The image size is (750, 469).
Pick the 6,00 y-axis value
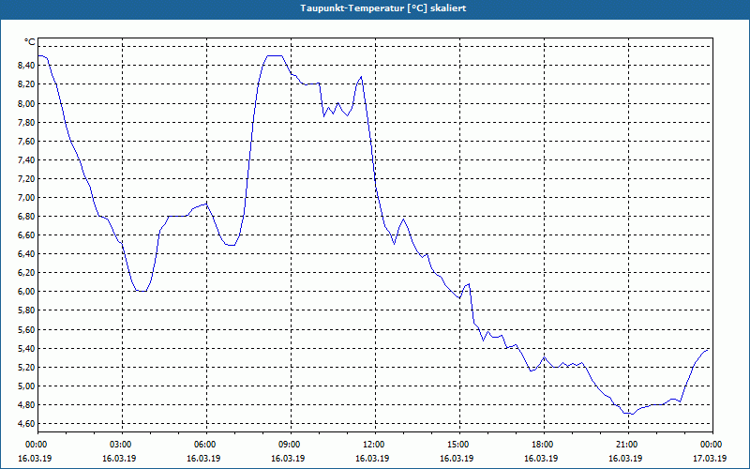tap(26, 292)
